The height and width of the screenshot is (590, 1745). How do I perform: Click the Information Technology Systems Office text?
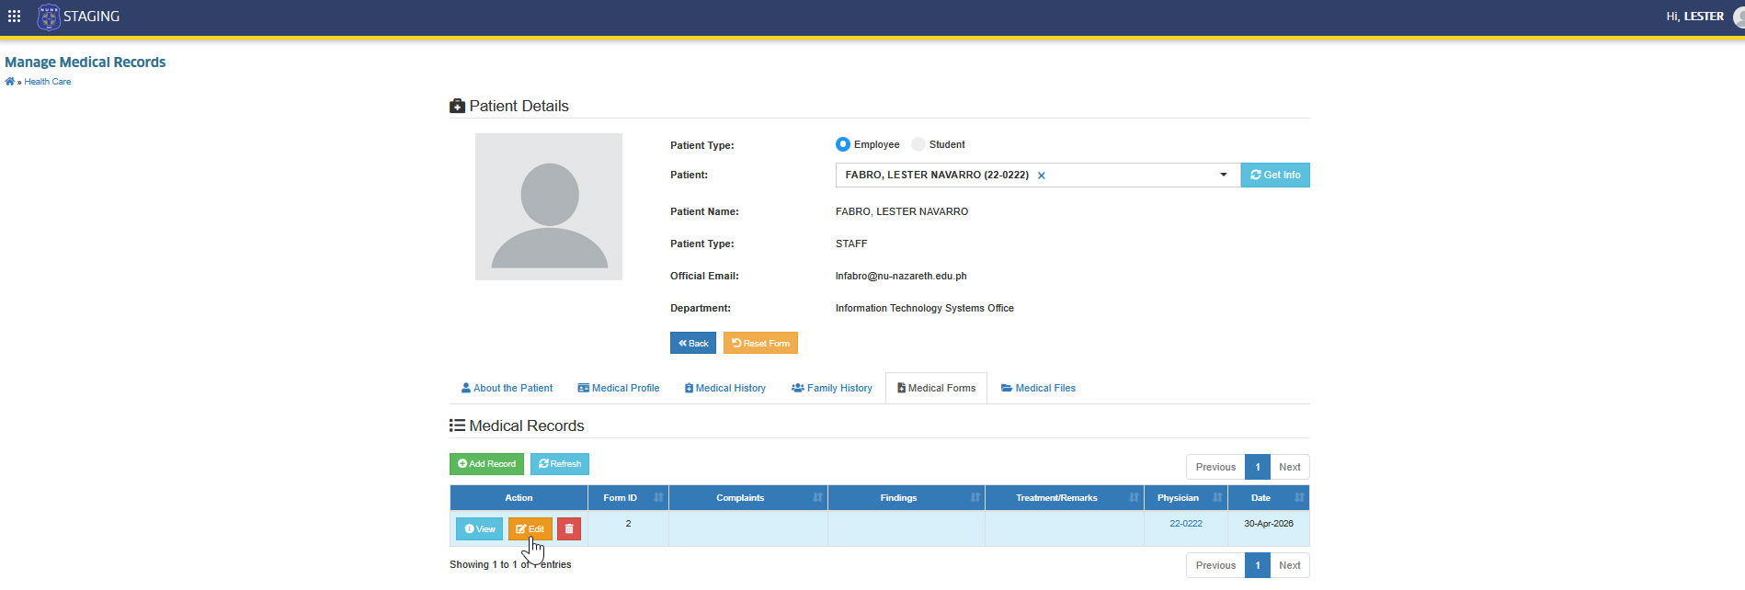click(925, 308)
